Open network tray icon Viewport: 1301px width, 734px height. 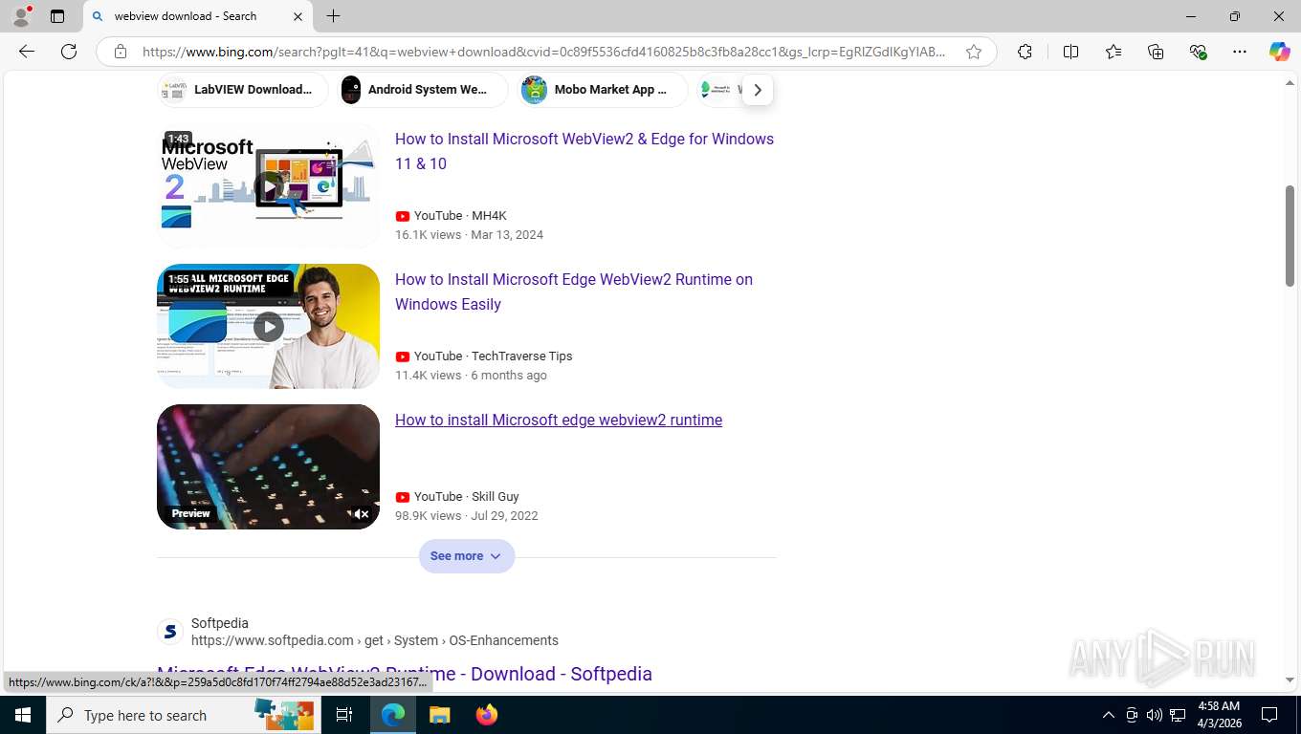pos(1179,715)
